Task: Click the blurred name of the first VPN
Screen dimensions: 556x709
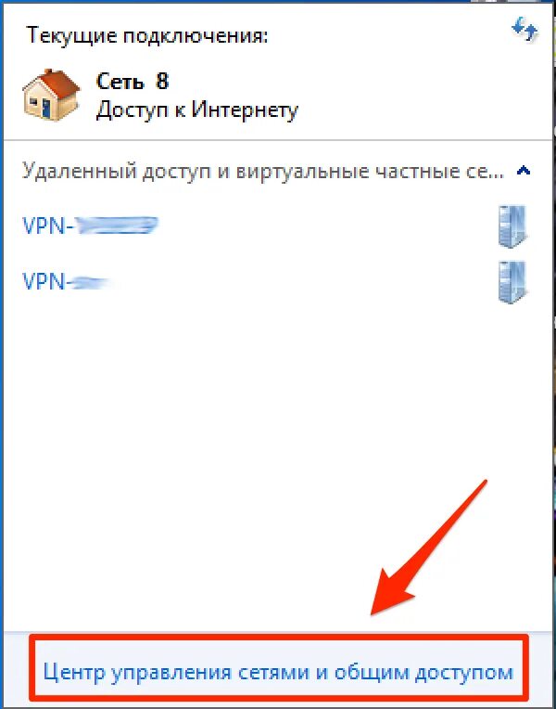Action: coord(117,226)
